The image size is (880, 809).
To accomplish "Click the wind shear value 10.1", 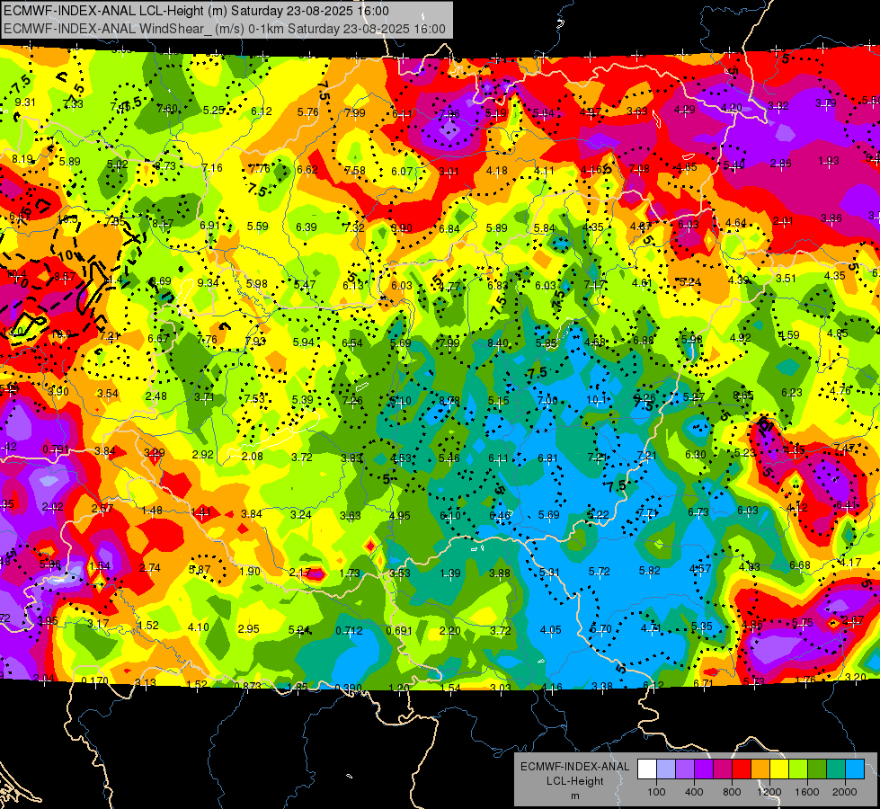I will click(597, 400).
